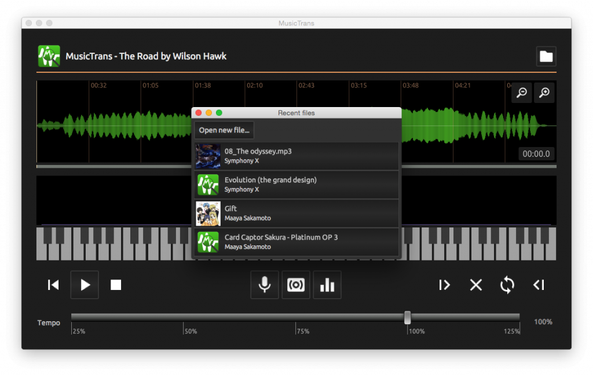
Task: Open '08_The odyssey.mp3' from recent files
Action: point(296,156)
